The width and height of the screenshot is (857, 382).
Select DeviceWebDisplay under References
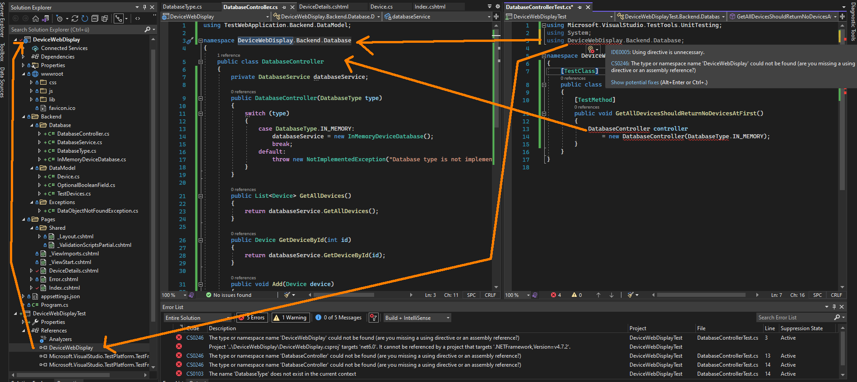(71, 348)
